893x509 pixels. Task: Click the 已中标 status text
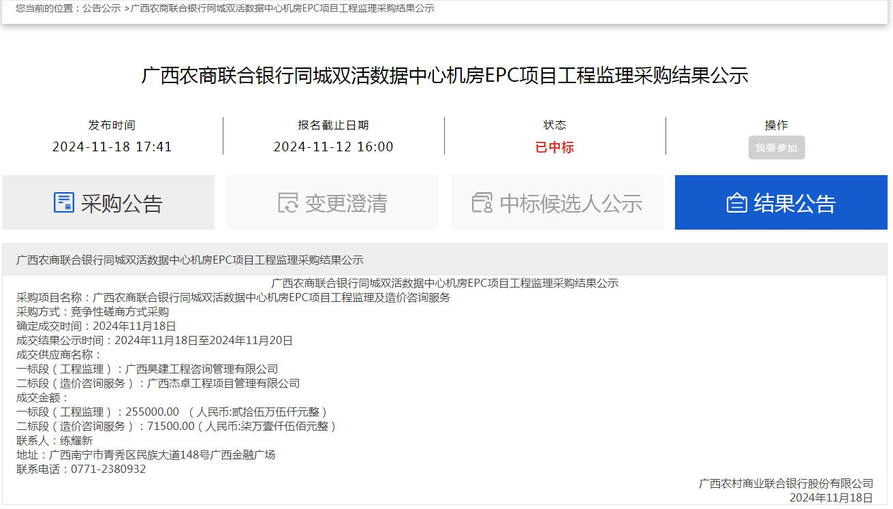[554, 147]
